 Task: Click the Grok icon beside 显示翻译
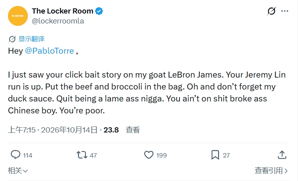12,39
